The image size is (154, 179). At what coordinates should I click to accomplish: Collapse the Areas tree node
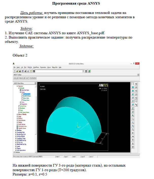[21, 92]
